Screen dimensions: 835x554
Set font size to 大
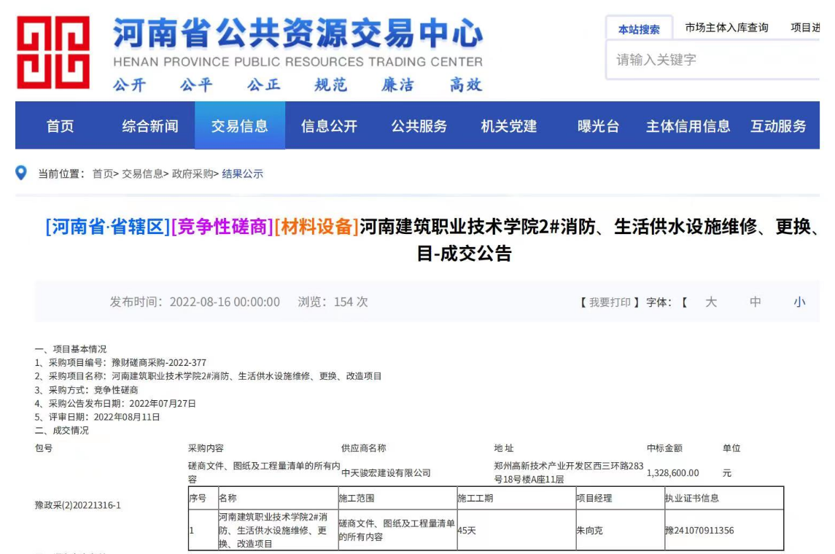click(x=711, y=303)
